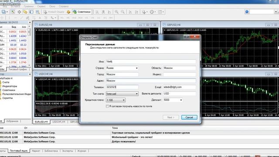Click the Имя input field containing Vasilij
This screenshot has height=157, width=279.
point(151,61)
